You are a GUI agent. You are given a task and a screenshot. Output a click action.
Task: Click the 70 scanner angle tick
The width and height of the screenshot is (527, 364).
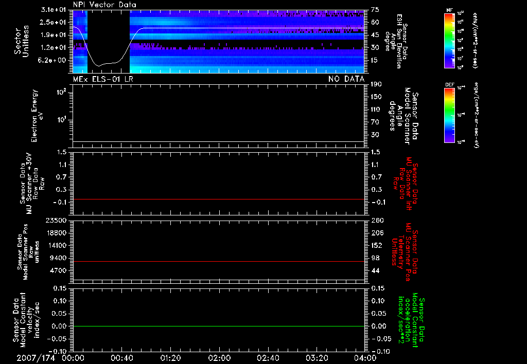coord(375,122)
